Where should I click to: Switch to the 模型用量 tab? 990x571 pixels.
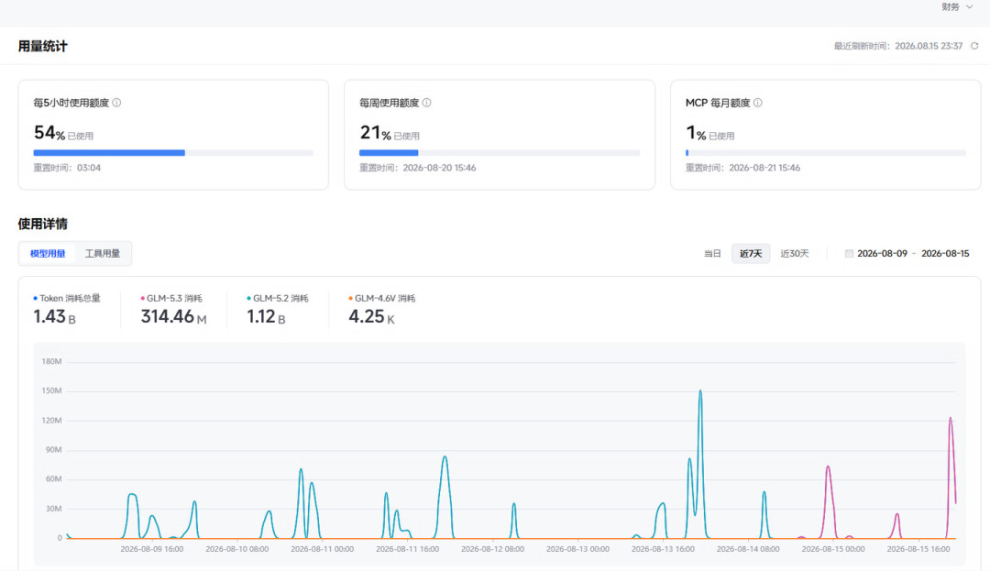pos(48,254)
